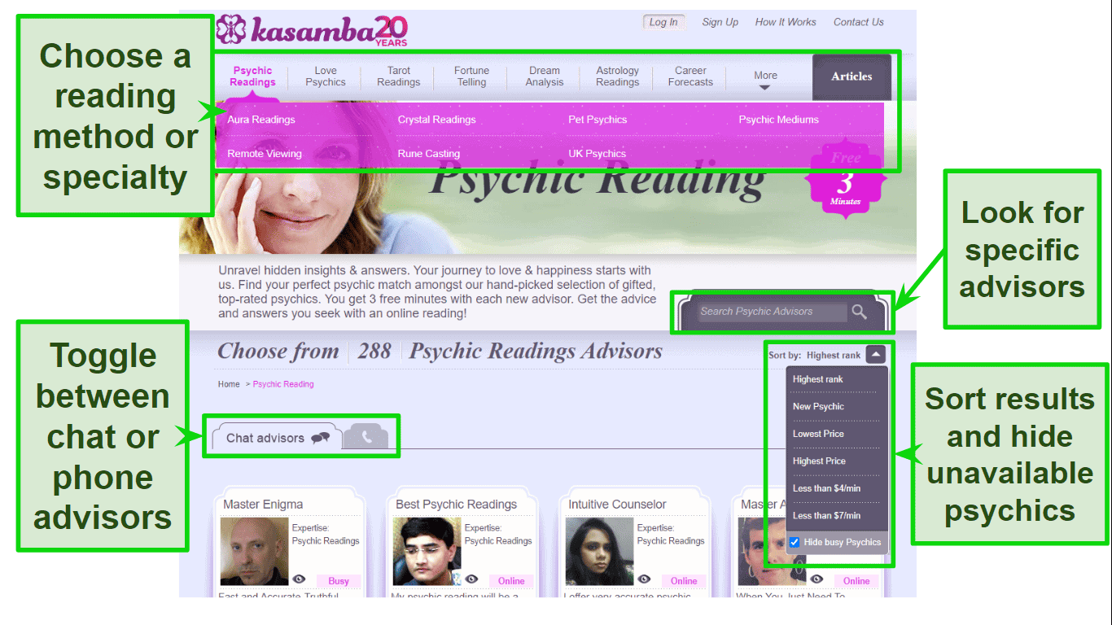Screen dimensions: 1112x625
Task: Choose Crystal Readings from submenu
Action: pyautogui.click(x=436, y=120)
